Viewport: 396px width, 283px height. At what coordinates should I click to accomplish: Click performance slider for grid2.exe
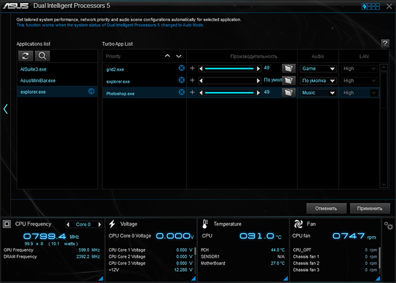[x=229, y=69]
